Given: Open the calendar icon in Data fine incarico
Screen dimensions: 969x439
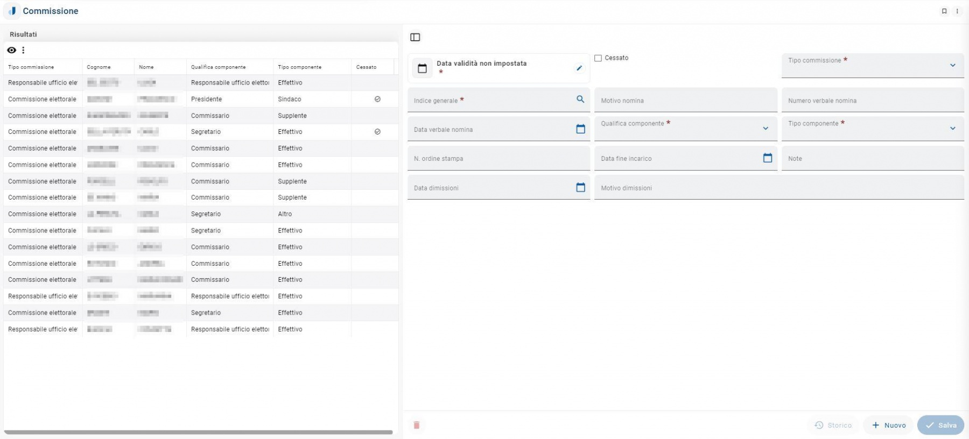Looking at the screenshot, I should (x=768, y=158).
